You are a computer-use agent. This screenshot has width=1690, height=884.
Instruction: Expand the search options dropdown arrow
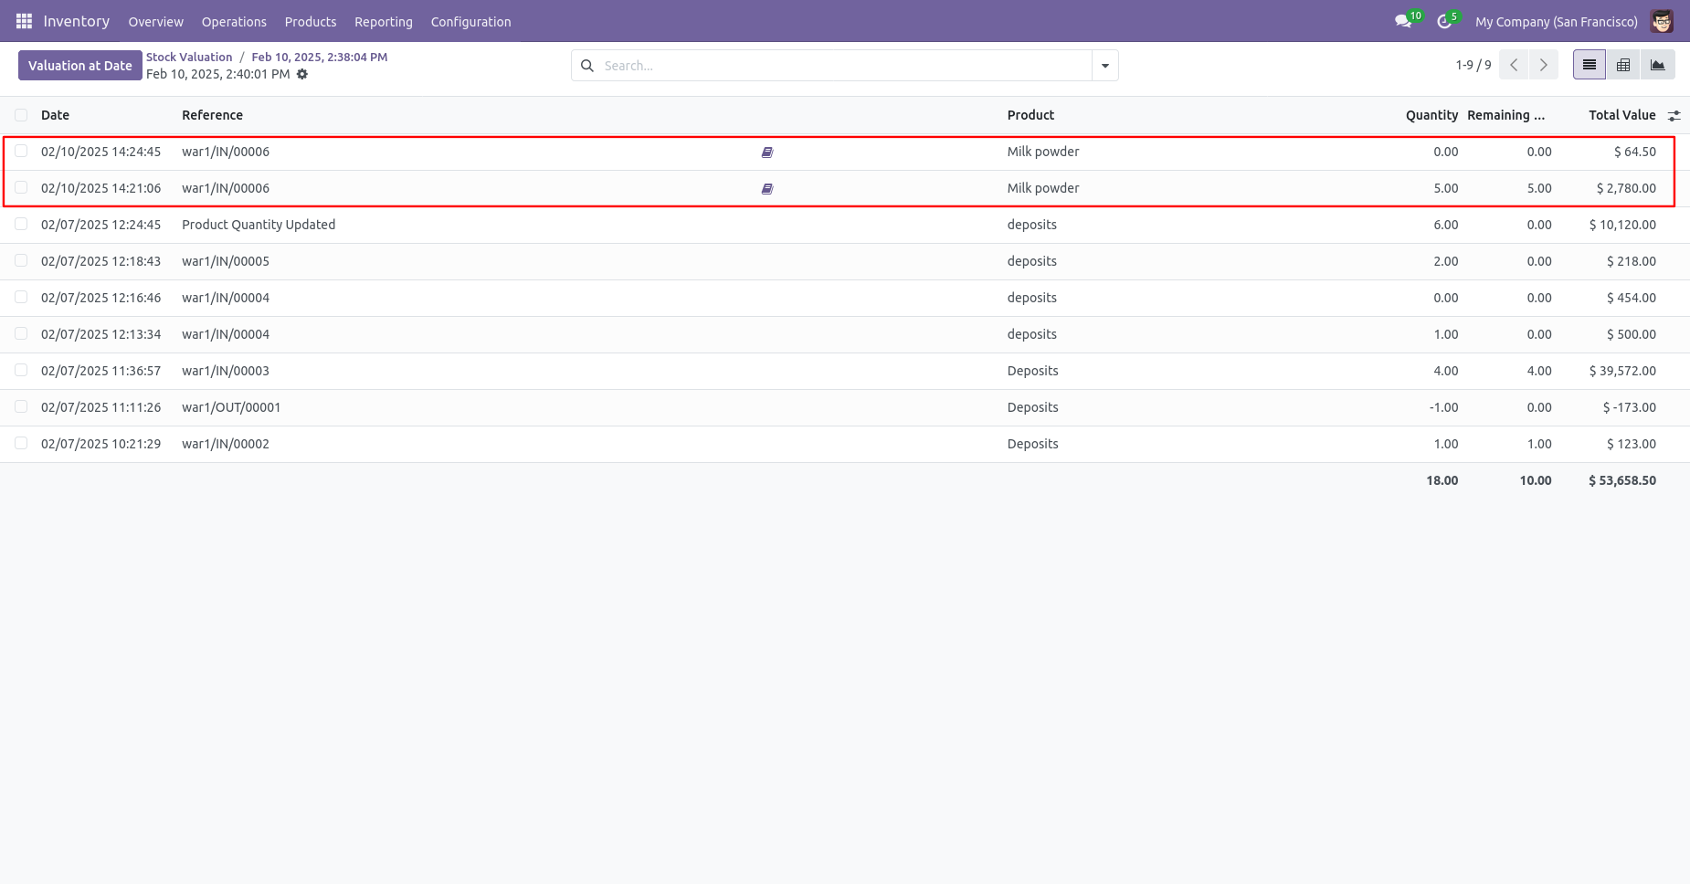tap(1105, 66)
